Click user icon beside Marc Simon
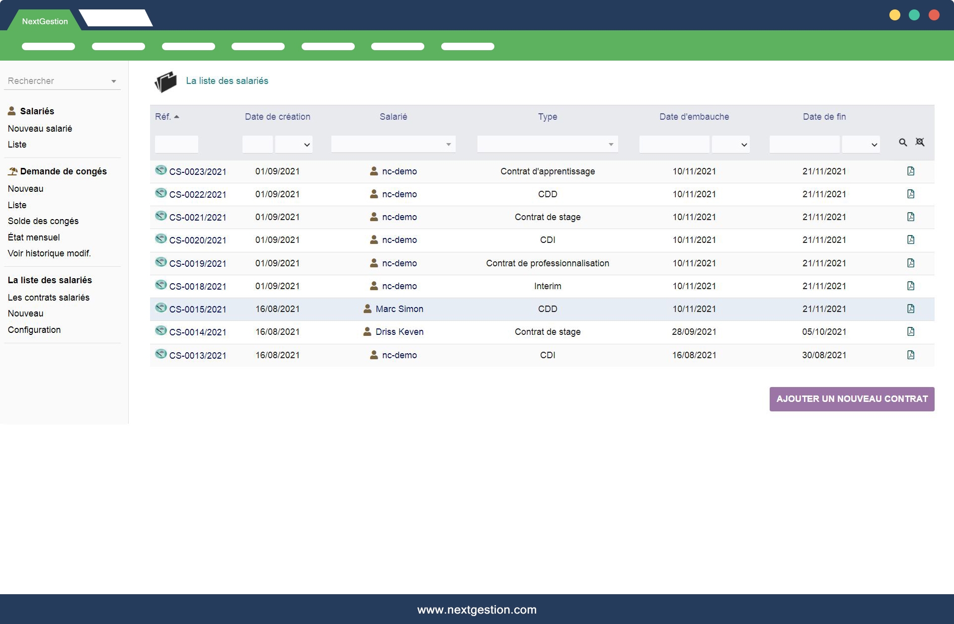The image size is (954, 624). point(367,309)
